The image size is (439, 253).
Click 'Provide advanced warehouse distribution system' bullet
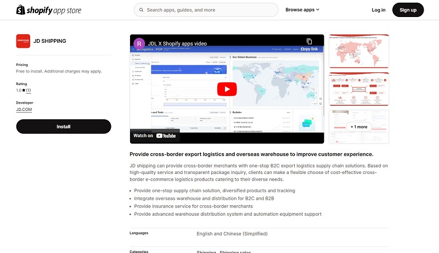tap(228, 214)
